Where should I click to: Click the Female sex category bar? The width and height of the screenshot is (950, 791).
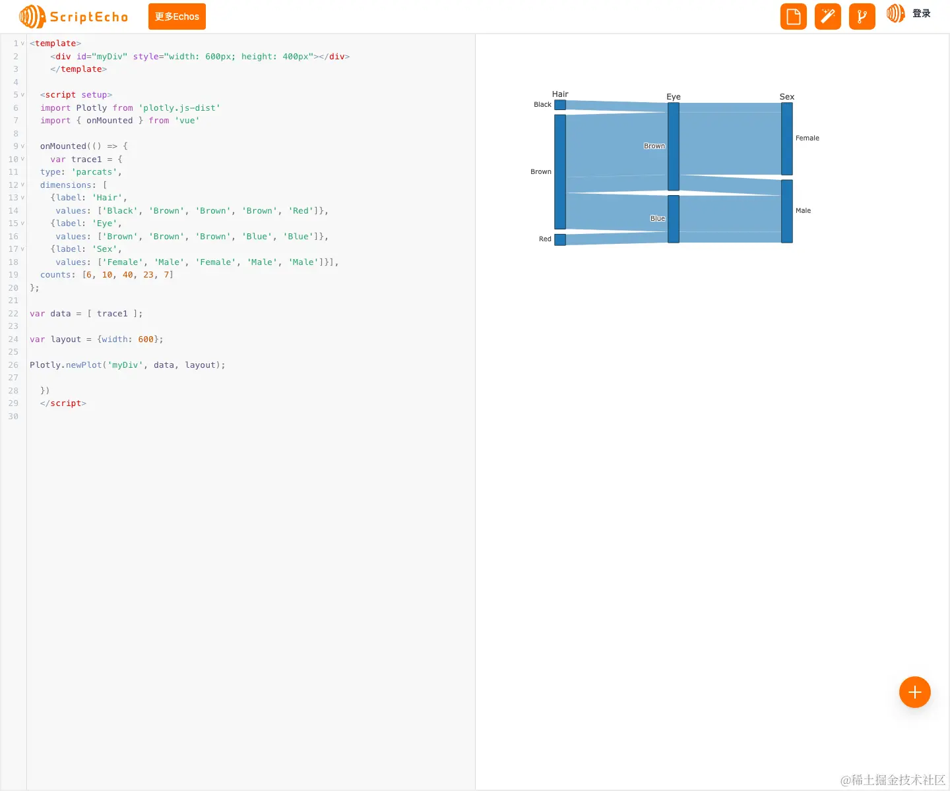[x=787, y=139]
